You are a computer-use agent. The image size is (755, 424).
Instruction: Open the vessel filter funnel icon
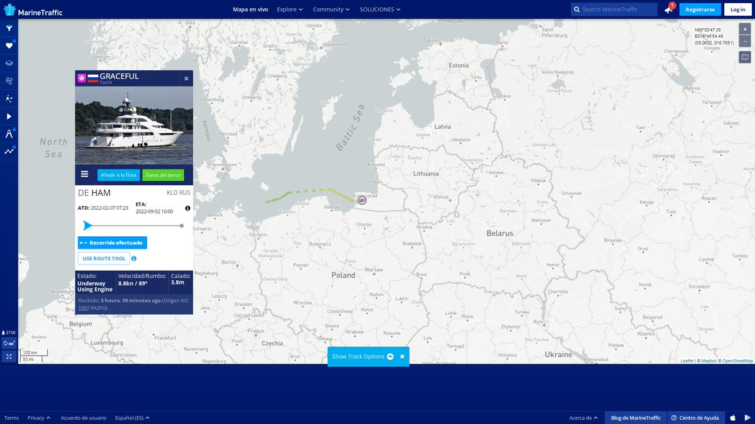tap(9, 28)
